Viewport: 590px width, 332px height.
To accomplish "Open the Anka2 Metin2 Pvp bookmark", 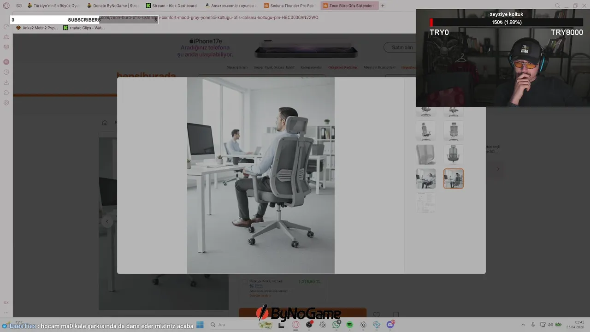I will tap(37, 28).
